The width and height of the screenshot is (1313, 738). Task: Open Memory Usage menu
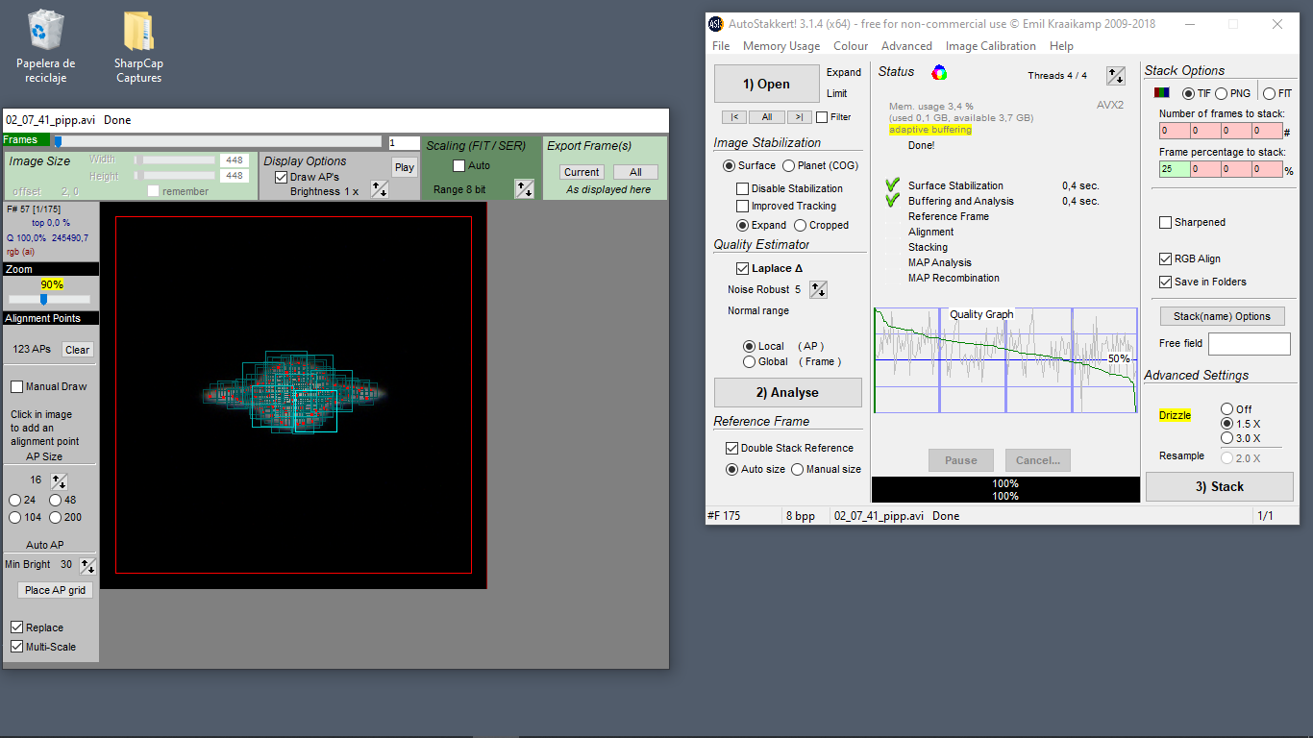pos(781,46)
